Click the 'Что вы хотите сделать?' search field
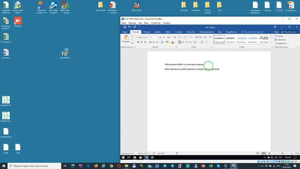Viewport: 300px width, 169px height. pos(254,32)
